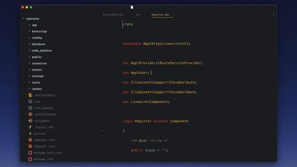Open the .env file in sidebar
Viewport: 297px width, 167px height.
coord(37,102)
